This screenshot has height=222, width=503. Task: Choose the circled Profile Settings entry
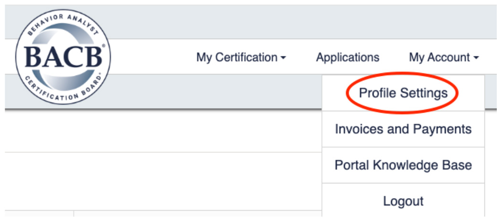pyautogui.click(x=403, y=93)
